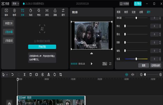
Task: Open the 音频 audio library tab
Action: [14, 12]
